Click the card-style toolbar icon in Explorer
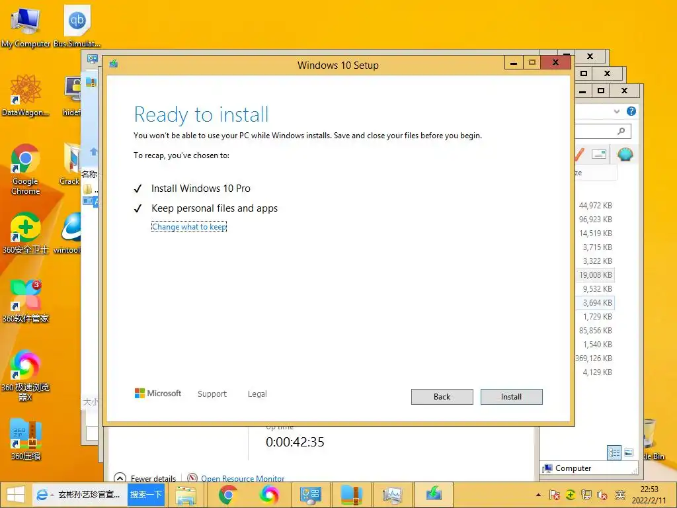The width and height of the screenshot is (677, 508). [599, 154]
